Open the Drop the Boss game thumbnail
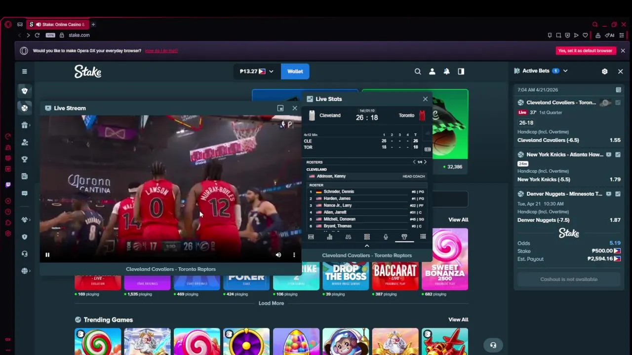Screen dimensions: 632x355 click(x=346, y=276)
